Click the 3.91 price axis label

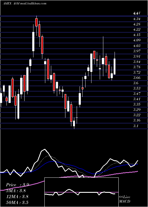click(137, 56)
